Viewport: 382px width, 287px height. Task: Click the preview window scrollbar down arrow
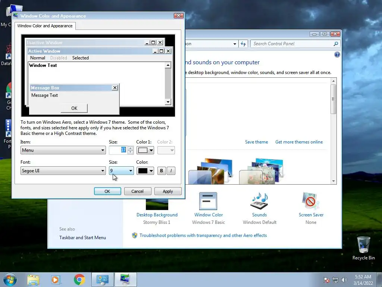pos(168,102)
